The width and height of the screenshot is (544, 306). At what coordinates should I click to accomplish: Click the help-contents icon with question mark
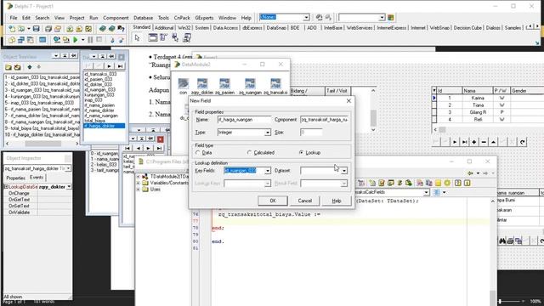coord(121,29)
